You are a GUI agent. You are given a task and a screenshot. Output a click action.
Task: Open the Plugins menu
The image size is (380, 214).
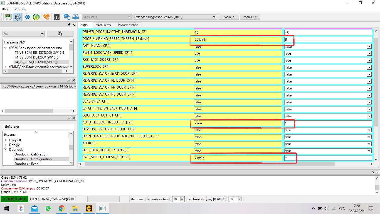(20, 9)
